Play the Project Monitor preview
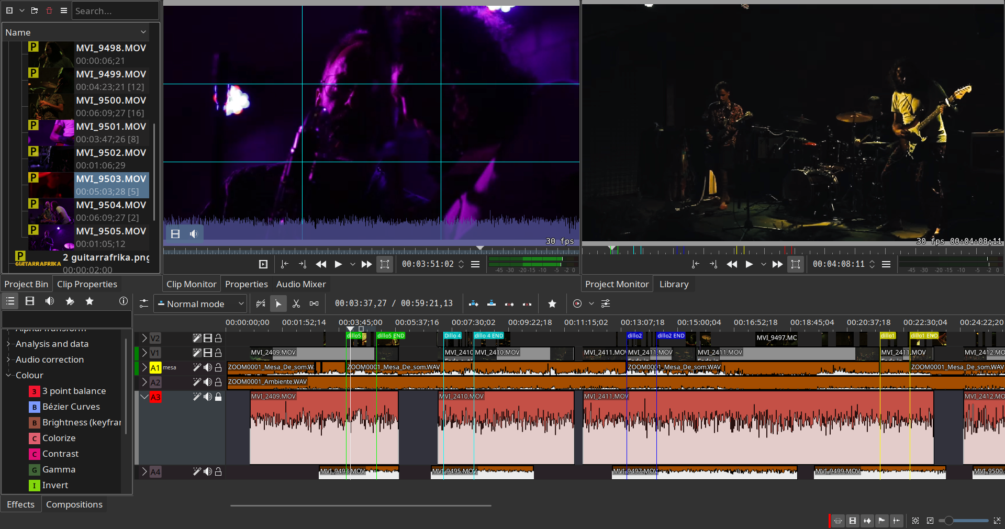Image resolution: width=1005 pixels, height=529 pixels. [x=749, y=264]
